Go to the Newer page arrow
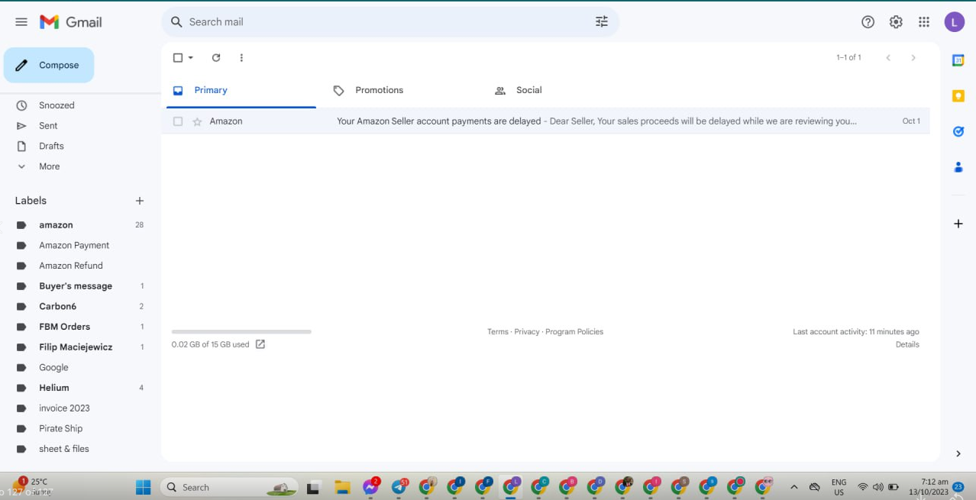Image resolution: width=976 pixels, height=500 pixels. click(x=888, y=58)
